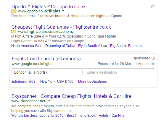Expand the flightcentre.co.uk/Economy URL dropdown arrow
Viewport: 161px width, 120px height.
click(76, 31)
